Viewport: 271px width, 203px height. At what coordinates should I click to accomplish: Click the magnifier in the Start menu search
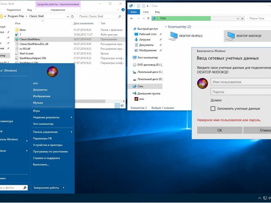click(25, 188)
